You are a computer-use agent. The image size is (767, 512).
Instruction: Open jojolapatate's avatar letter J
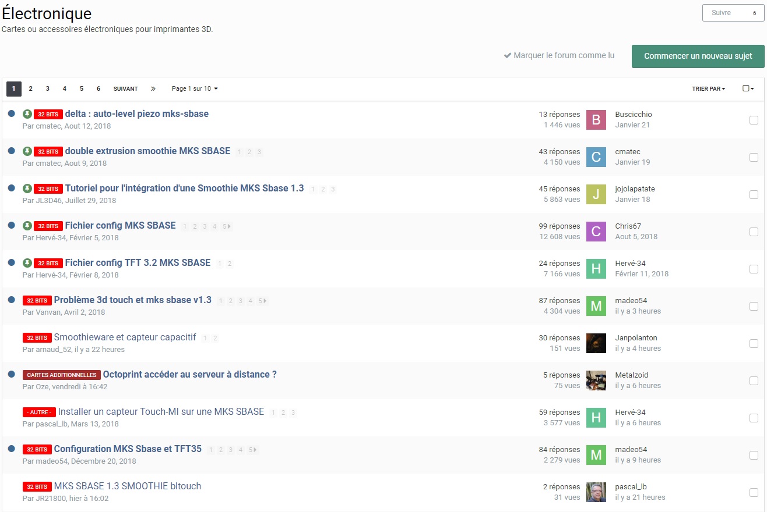point(596,194)
